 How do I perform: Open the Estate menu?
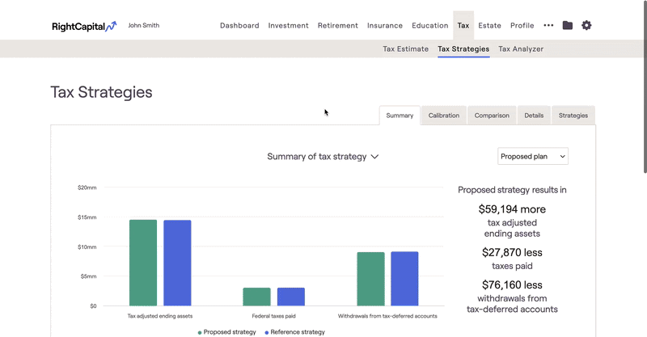490,26
